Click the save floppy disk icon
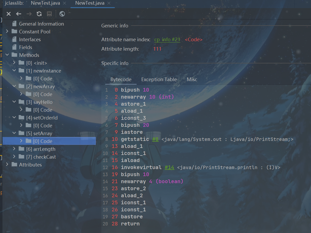Screen dimensions: 311x233 tap(49, 14)
